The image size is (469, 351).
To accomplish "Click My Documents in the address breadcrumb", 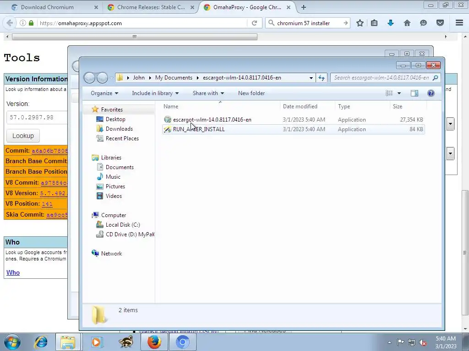I will 174,78.
